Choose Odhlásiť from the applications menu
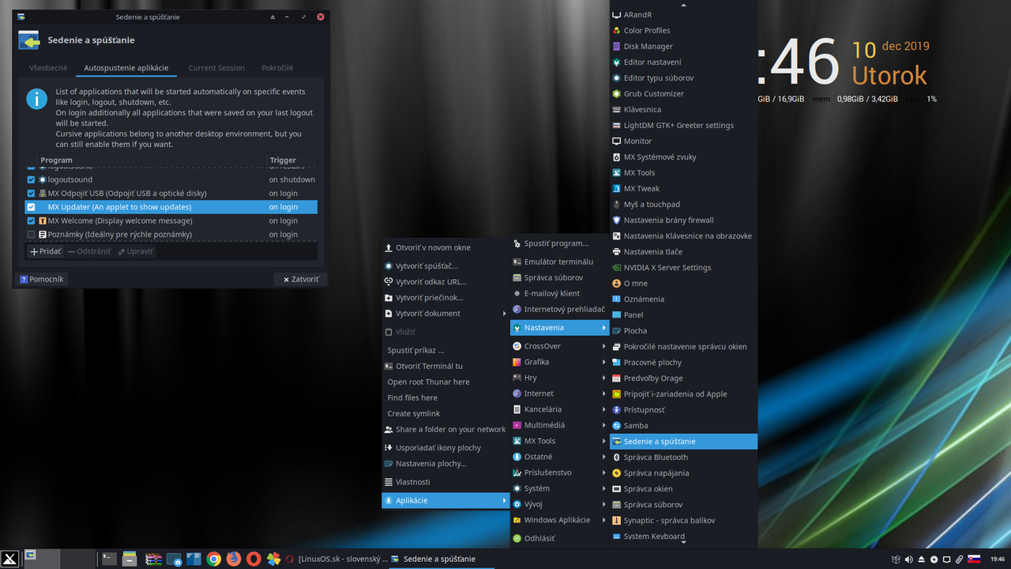This screenshot has height=569, width=1011. pos(560,538)
